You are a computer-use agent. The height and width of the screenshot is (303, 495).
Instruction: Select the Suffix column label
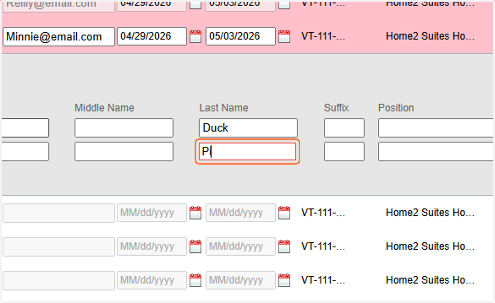tap(337, 108)
